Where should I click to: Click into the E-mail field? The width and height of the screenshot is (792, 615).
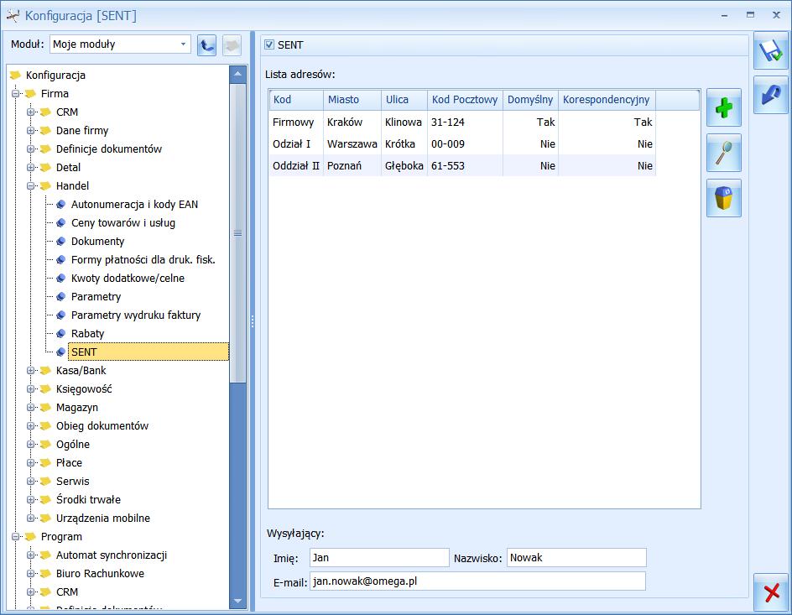point(478,581)
